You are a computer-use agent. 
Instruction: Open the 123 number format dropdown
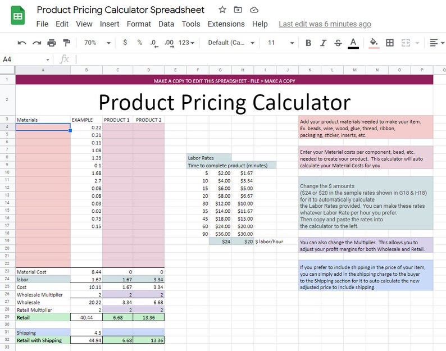click(x=186, y=43)
